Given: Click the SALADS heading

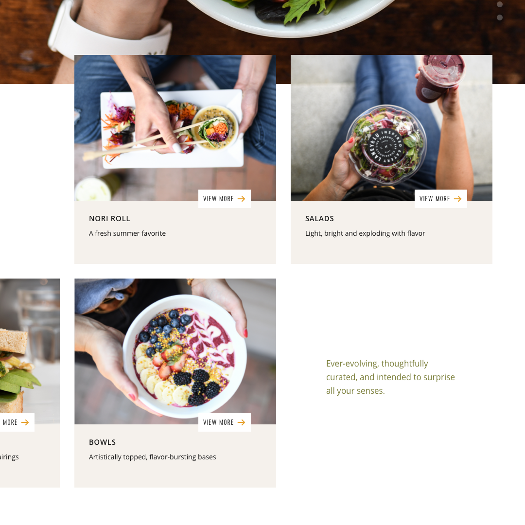Looking at the screenshot, I should click(x=319, y=219).
